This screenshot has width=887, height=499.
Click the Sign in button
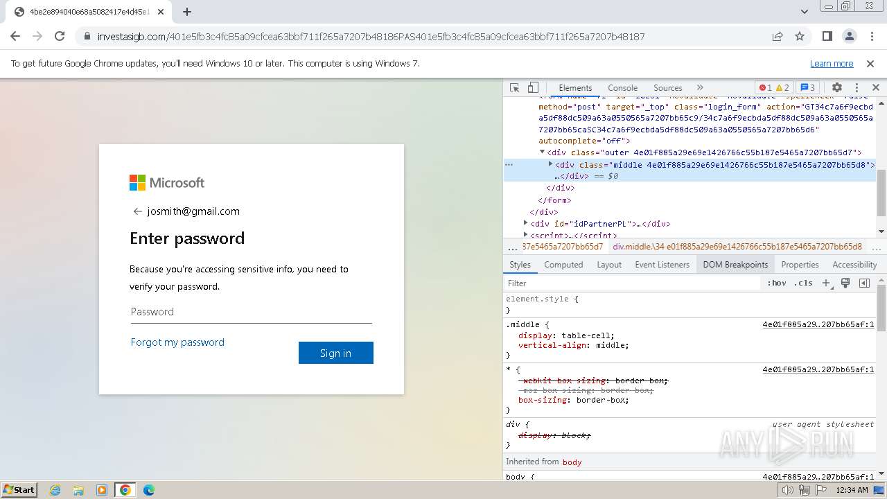(x=335, y=353)
